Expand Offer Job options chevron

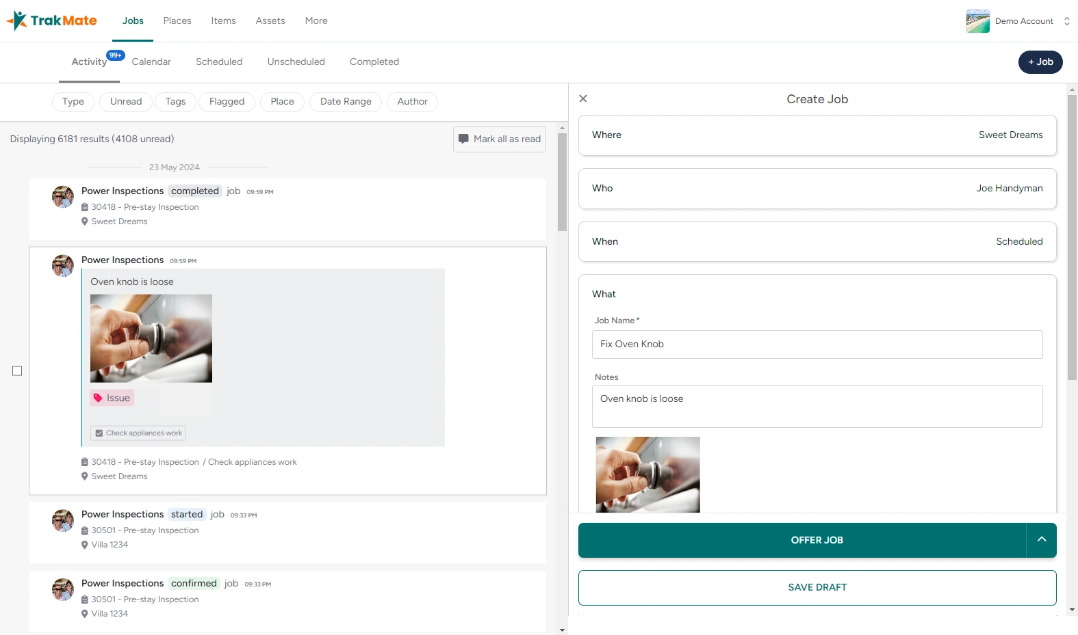[x=1041, y=540]
